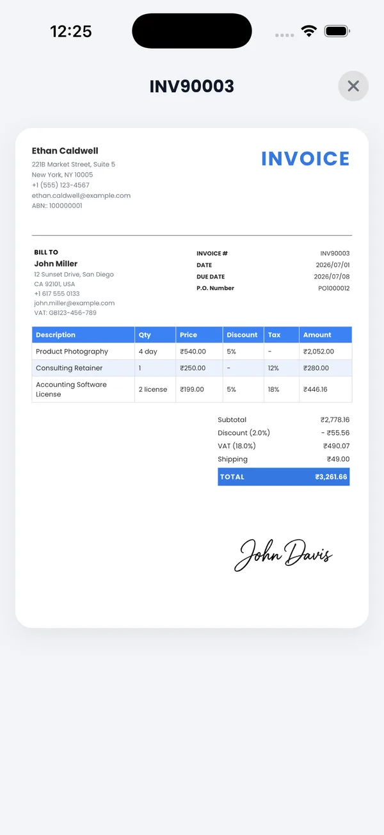Screen dimensions: 384x835
Task: Tap discount value - ₹55.56
Action: tap(335, 433)
